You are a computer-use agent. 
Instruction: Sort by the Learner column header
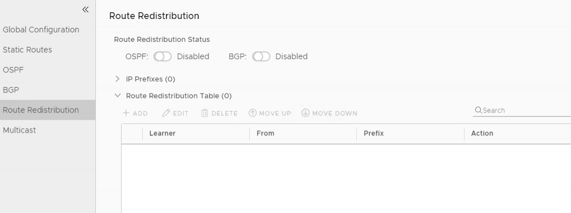pyautogui.click(x=162, y=133)
